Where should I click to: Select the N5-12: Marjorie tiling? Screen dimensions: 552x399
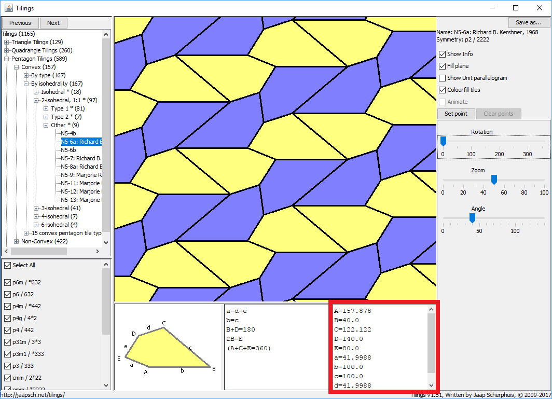coord(80,191)
